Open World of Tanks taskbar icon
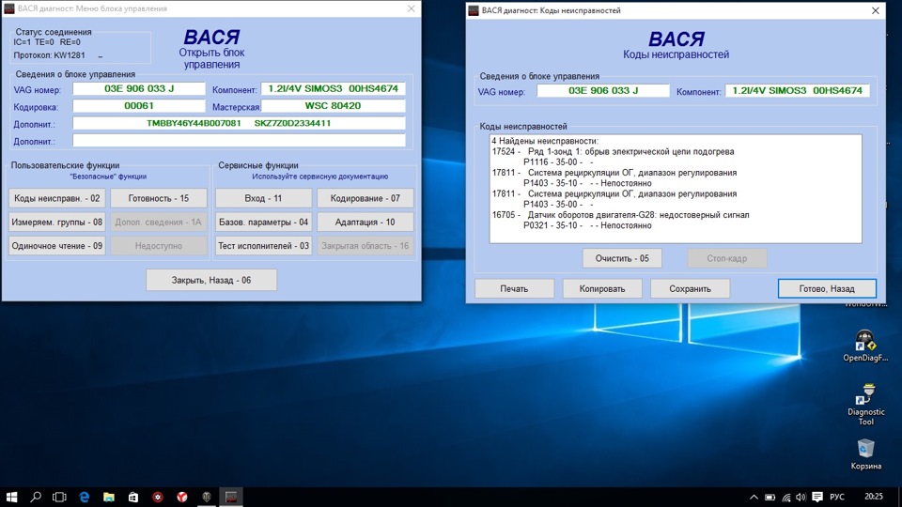902x507 pixels. [207, 498]
